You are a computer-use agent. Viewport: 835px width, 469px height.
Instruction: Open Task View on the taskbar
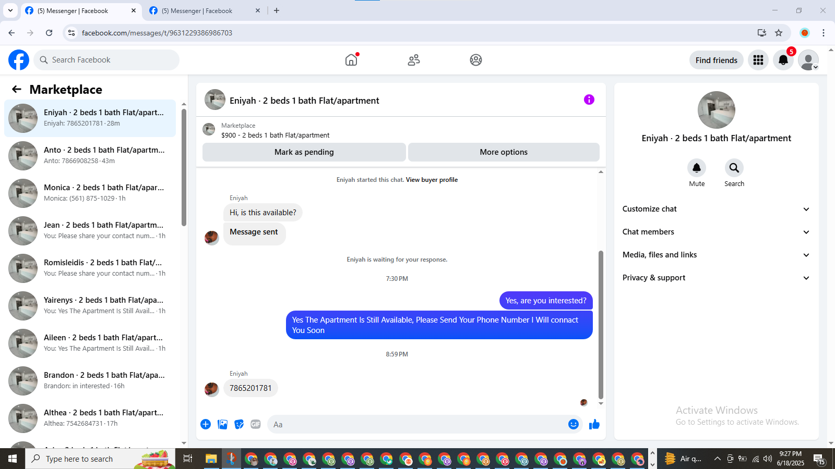click(188, 459)
